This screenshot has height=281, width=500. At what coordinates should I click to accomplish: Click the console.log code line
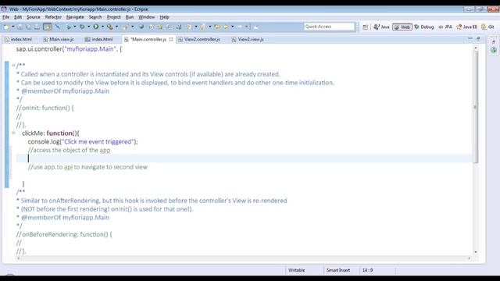pos(83,142)
